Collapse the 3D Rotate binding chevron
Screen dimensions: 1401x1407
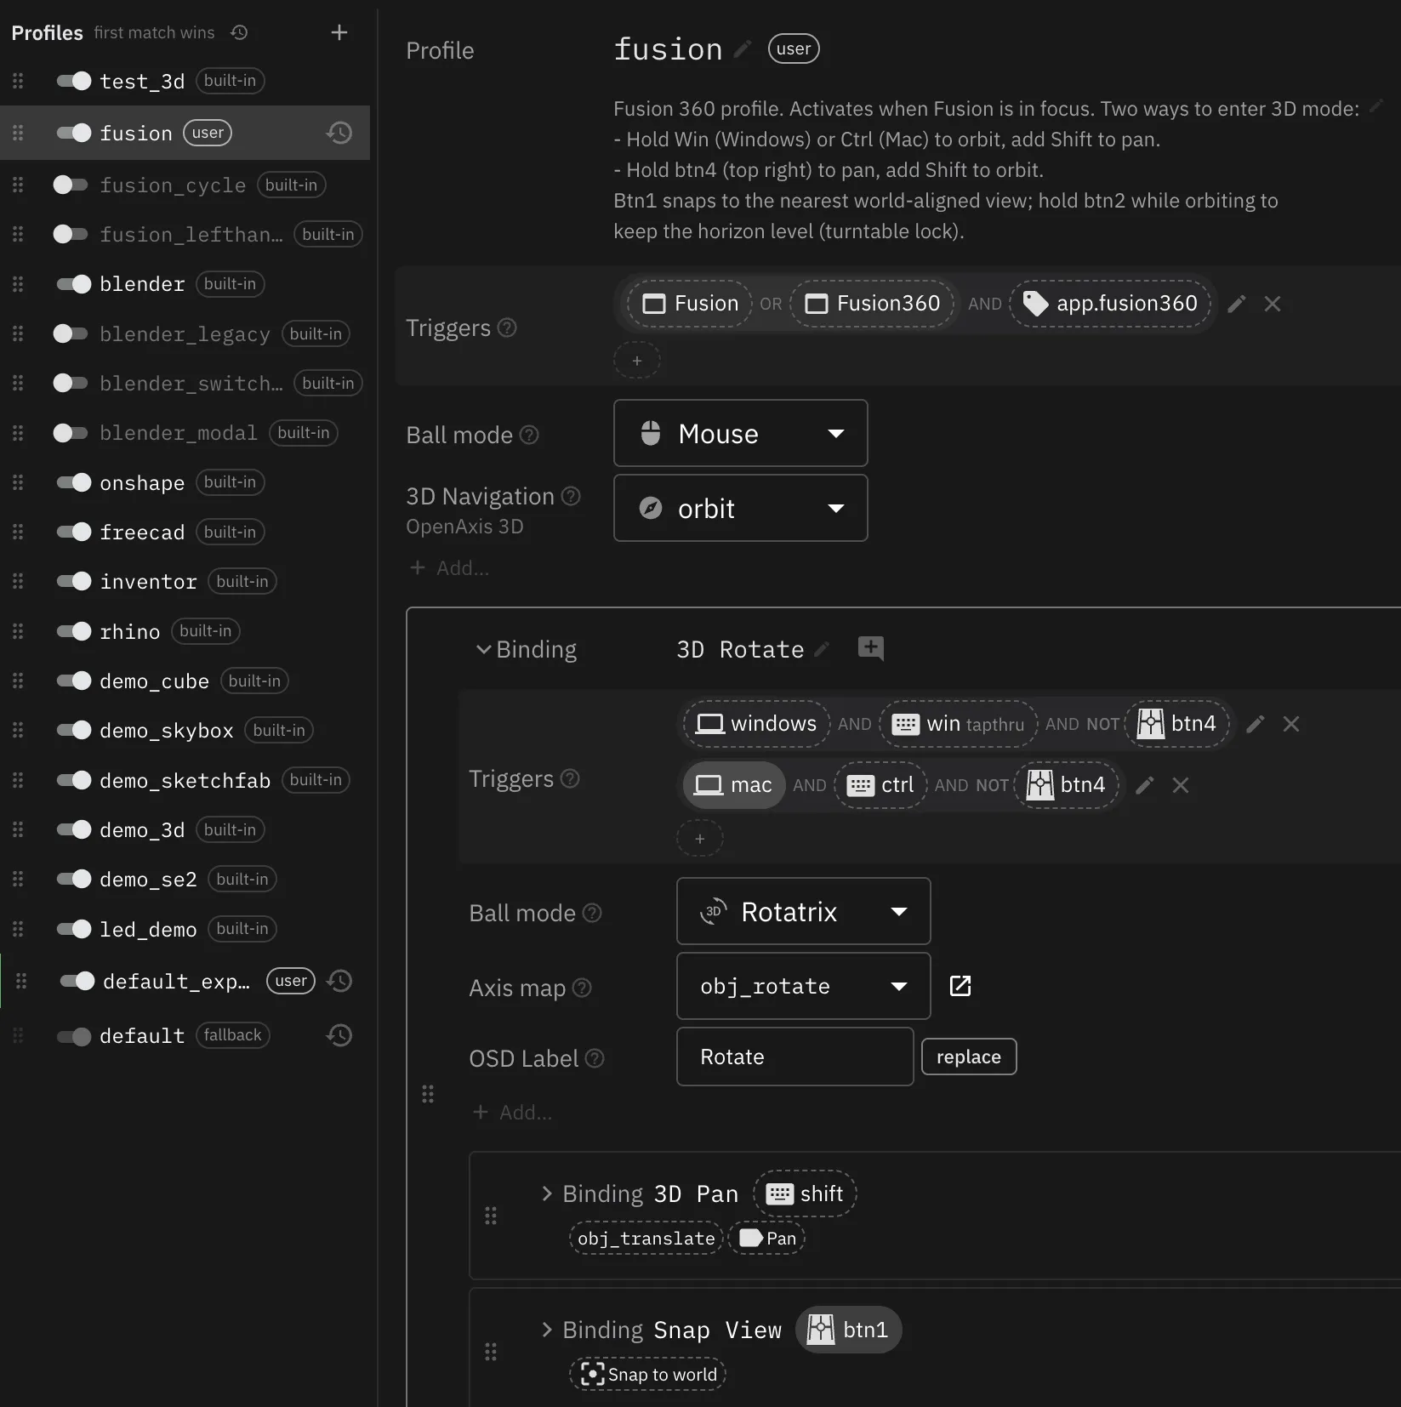pyautogui.click(x=483, y=649)
